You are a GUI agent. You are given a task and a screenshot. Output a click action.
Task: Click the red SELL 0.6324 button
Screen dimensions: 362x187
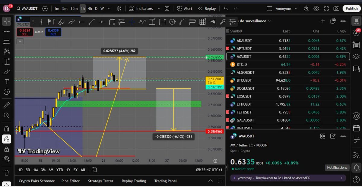coord(25,32)
